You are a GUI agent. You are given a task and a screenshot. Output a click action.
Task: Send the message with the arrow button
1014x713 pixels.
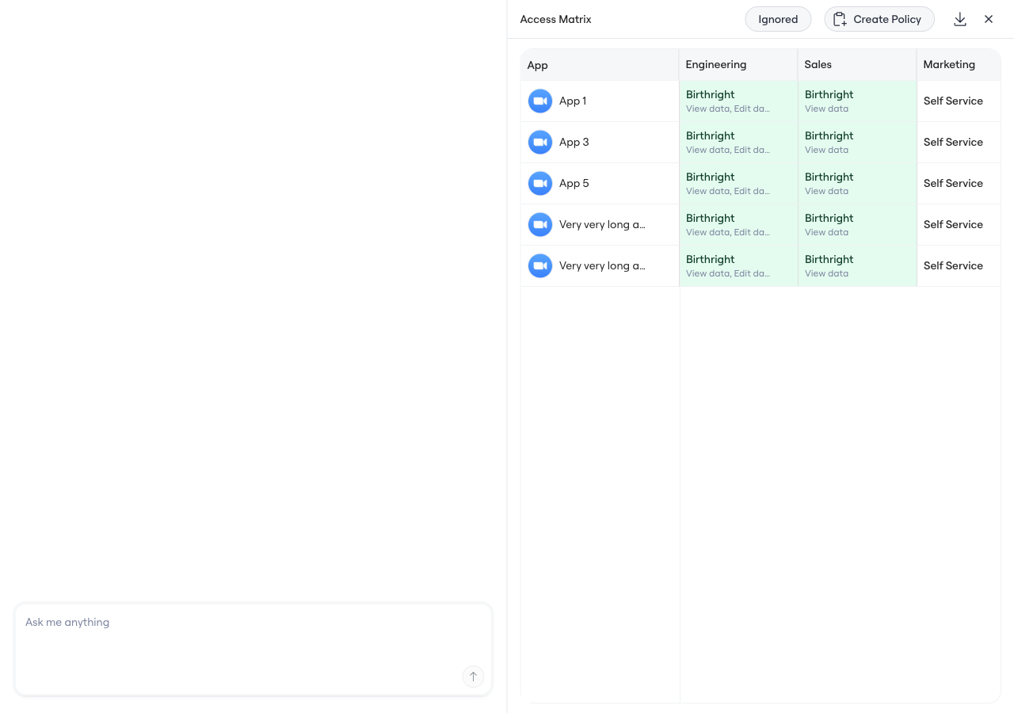point(473,676)
